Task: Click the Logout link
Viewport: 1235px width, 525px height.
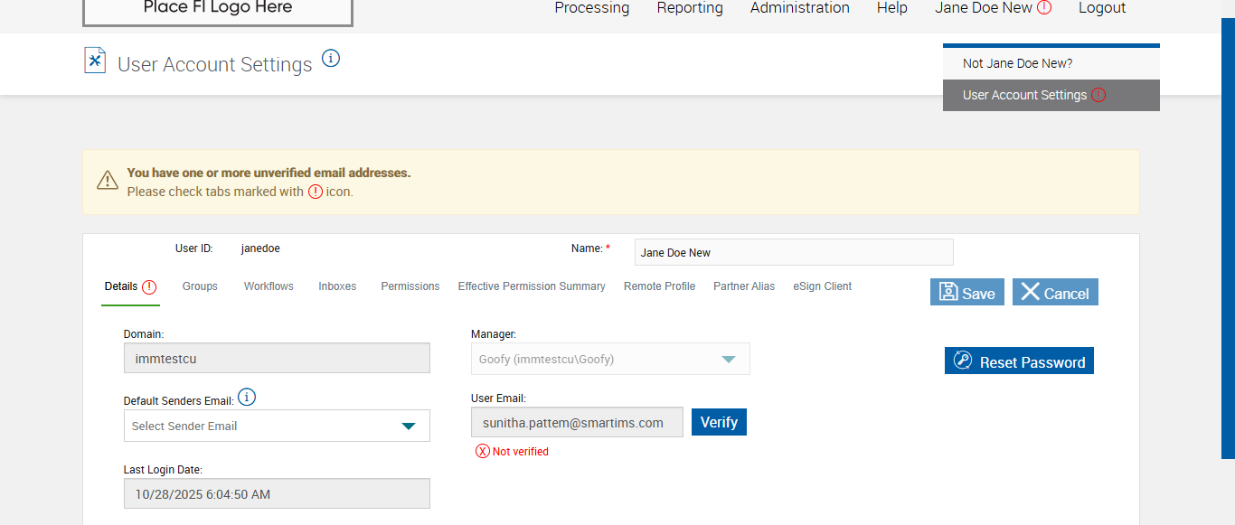Action: [x=1102, y=8]
